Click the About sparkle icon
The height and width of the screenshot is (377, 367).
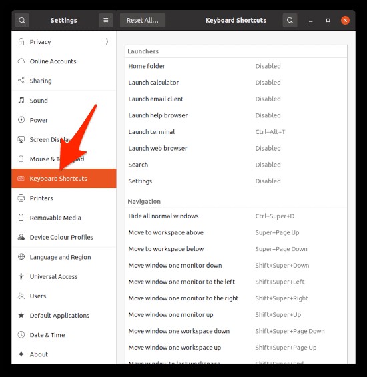click(x=21, y=354)
